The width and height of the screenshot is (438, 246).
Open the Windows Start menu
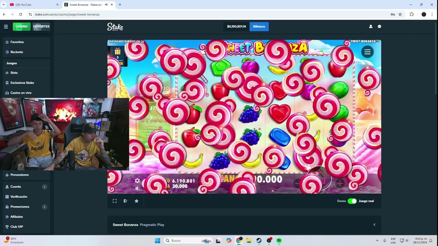157,241
